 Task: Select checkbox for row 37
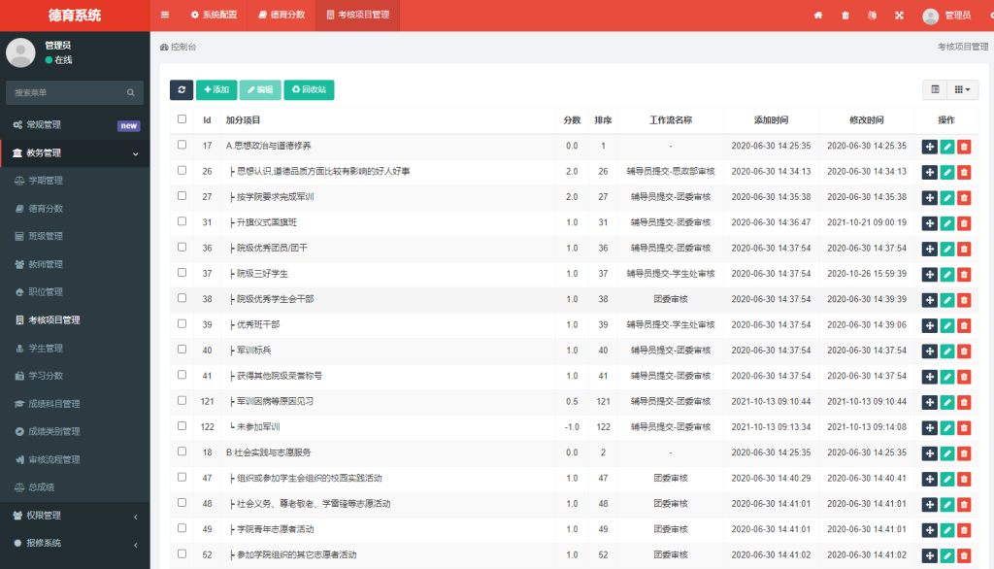tap(182, 273)
